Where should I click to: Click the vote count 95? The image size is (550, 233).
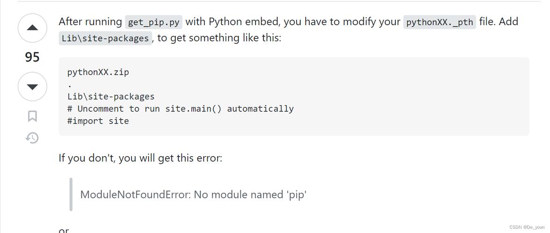coord(32,57)
